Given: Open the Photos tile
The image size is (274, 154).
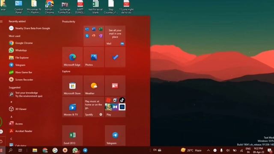Looking at the screenshot, I should [x=94, y=57].
